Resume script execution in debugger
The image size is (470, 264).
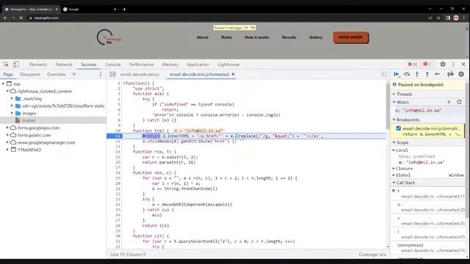pos(397,74)
